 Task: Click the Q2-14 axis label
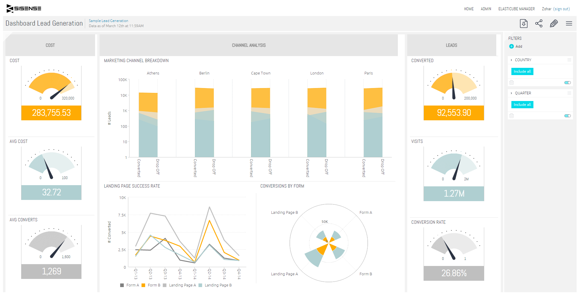(x=210, y=274)
